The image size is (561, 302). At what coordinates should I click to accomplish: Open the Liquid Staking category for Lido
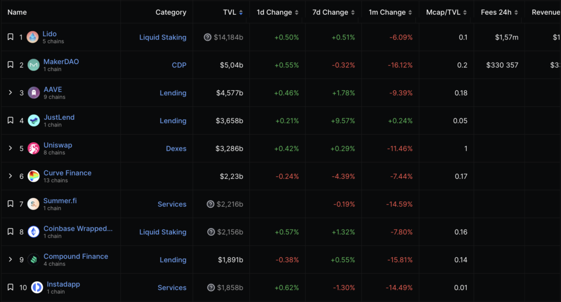click(x=163, y=37)
